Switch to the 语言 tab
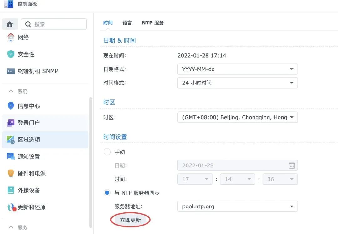Viewport: 338px width, 234px height. pyautogui.click(x=127, y=23)
